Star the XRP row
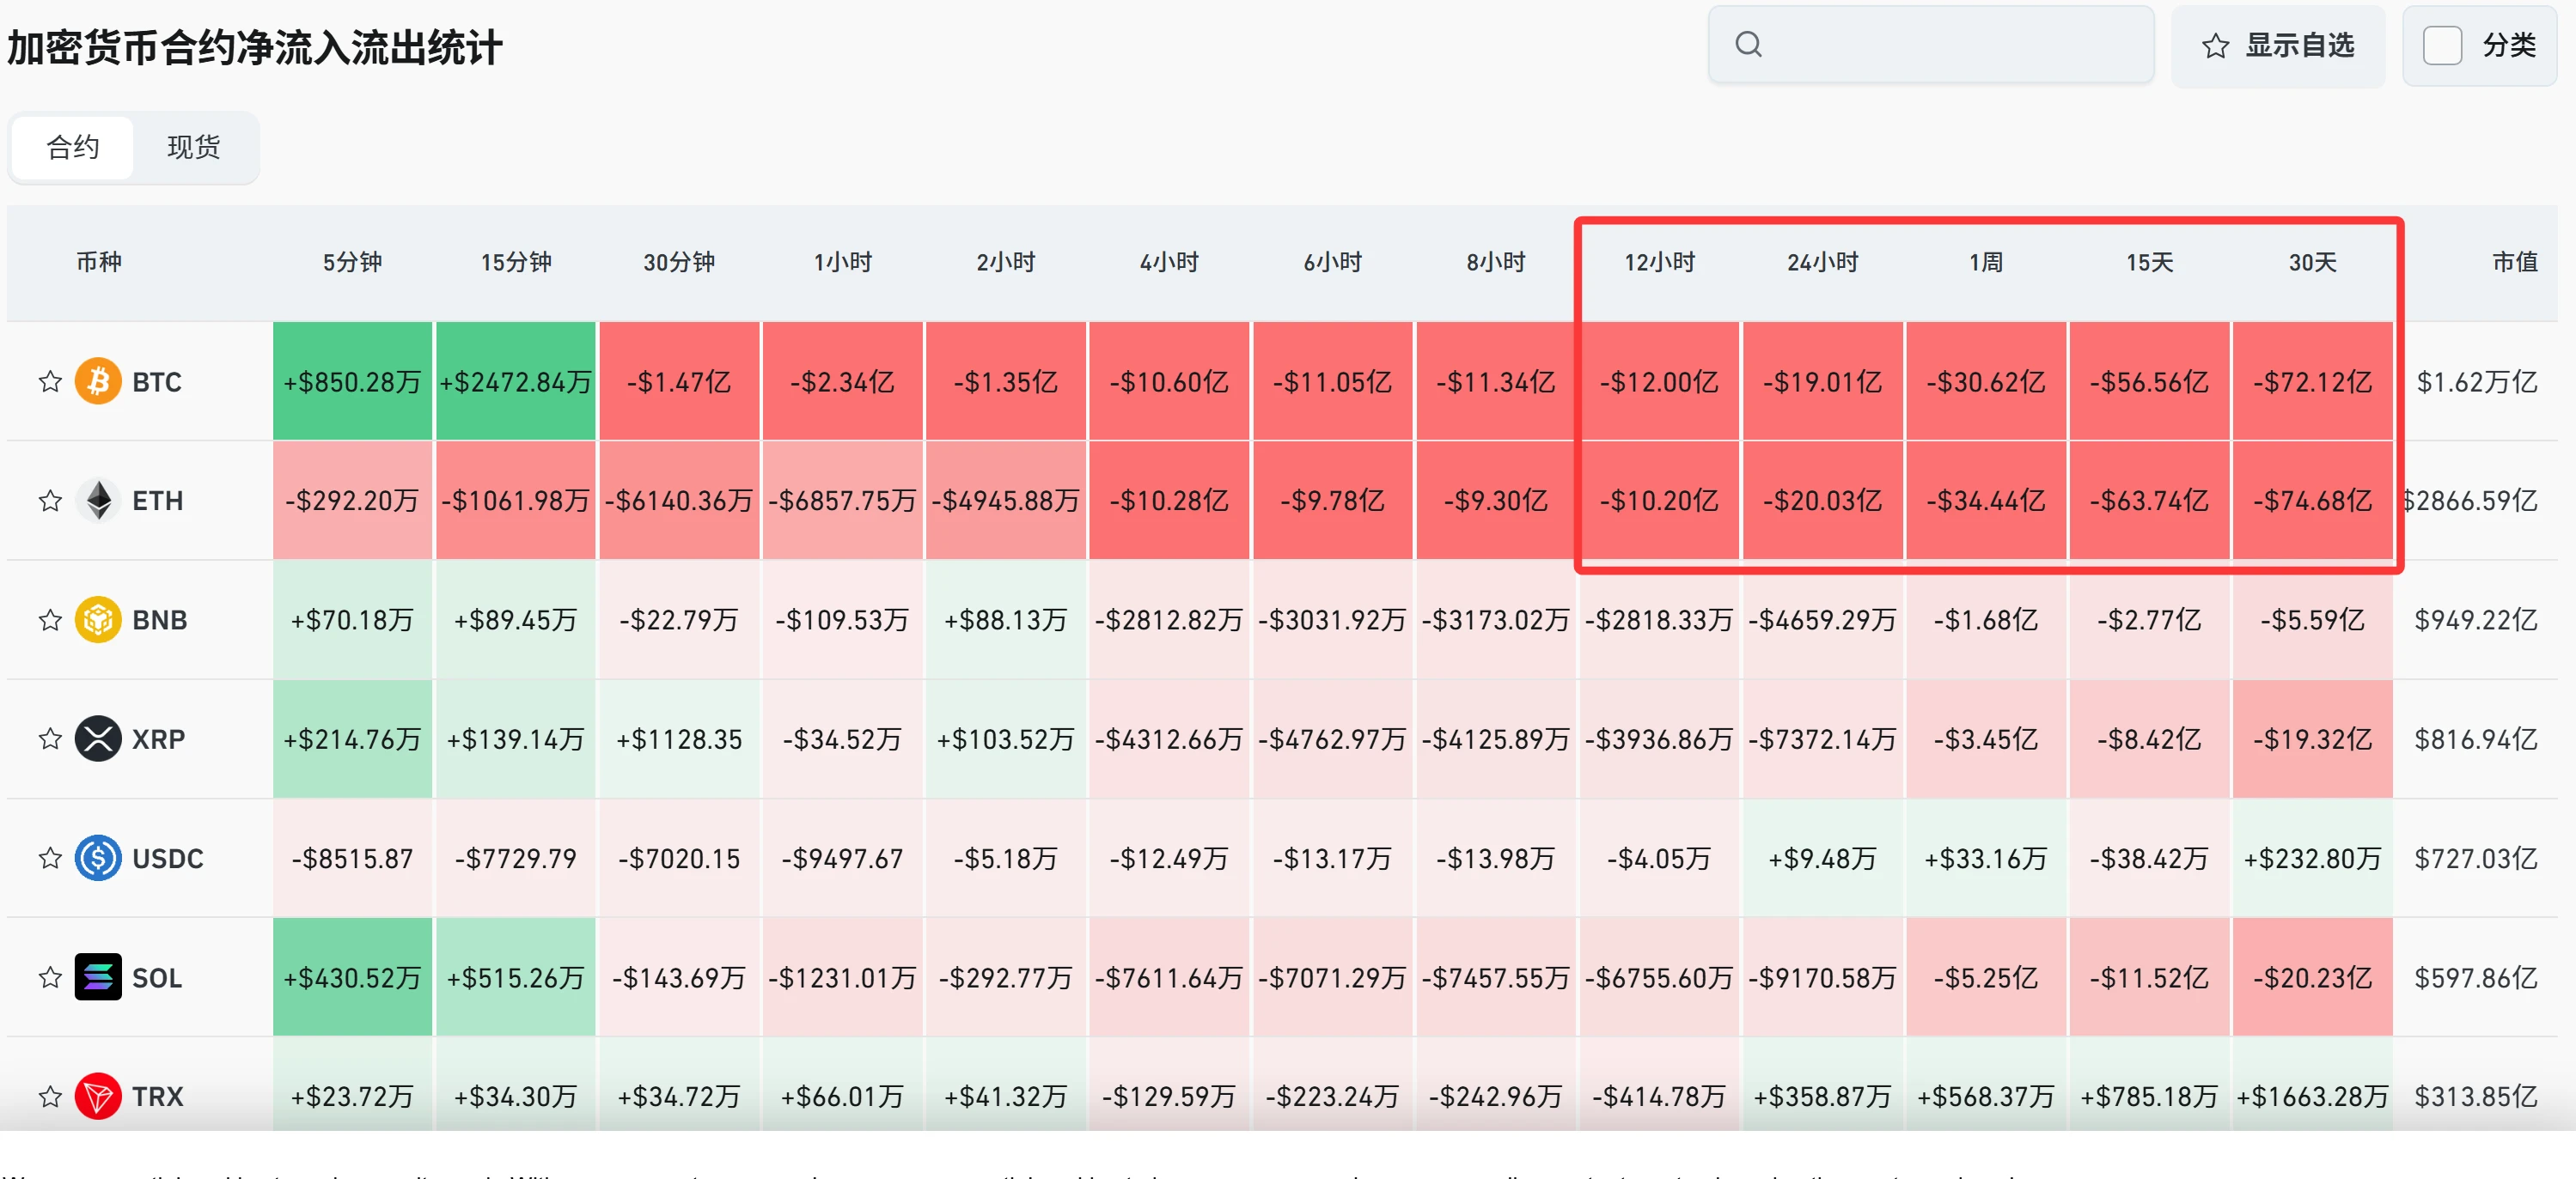This screenshot has height=1179, width=2576. pyautogui.click(x=50, y=739)
